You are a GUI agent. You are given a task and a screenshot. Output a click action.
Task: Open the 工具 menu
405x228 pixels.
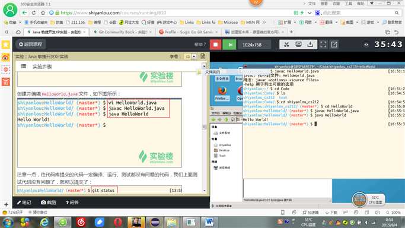349,4
